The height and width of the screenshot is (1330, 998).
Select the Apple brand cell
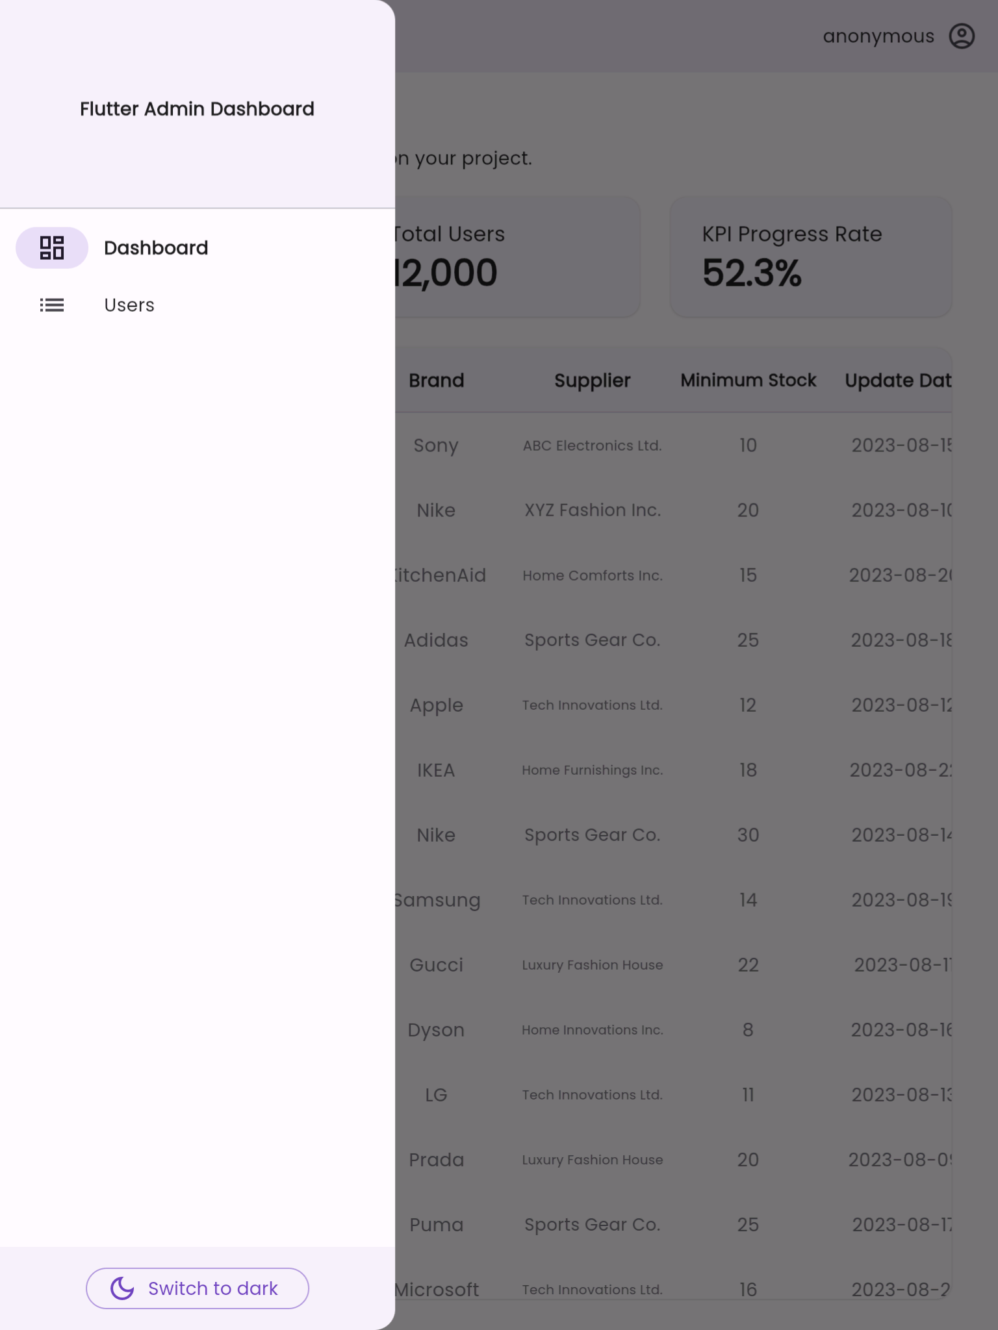point(436,705)
